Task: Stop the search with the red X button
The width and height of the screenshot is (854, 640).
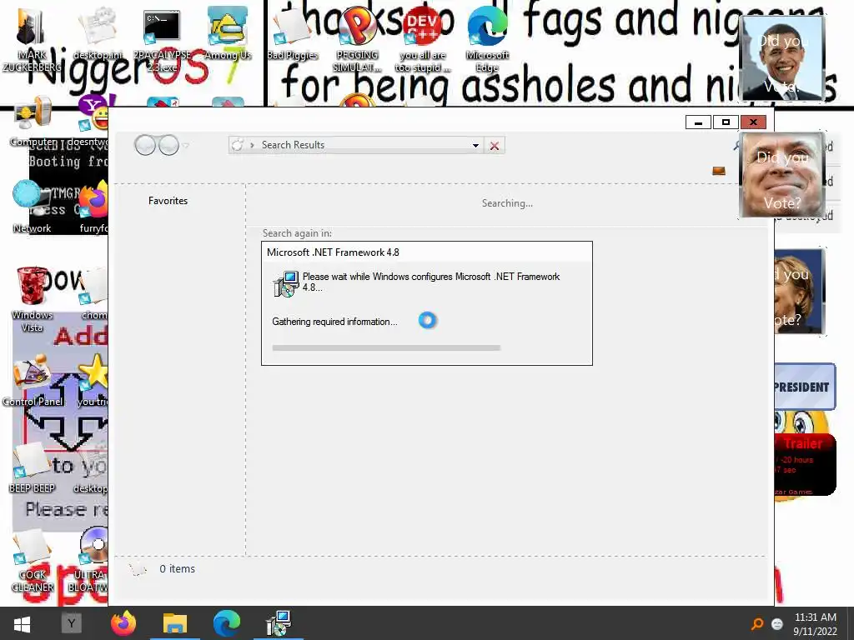Action: [x=495, y=146]
